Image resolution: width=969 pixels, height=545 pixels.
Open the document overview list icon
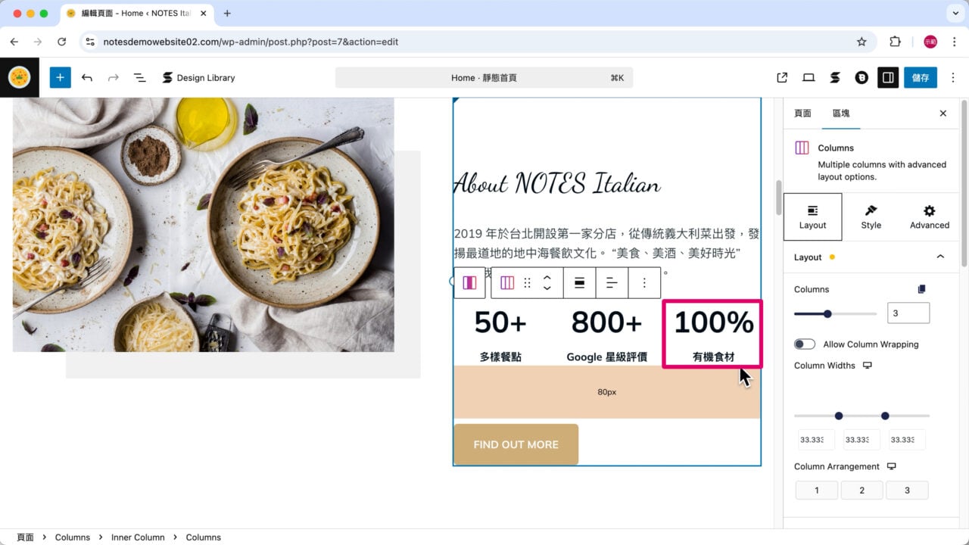(139, 77)
